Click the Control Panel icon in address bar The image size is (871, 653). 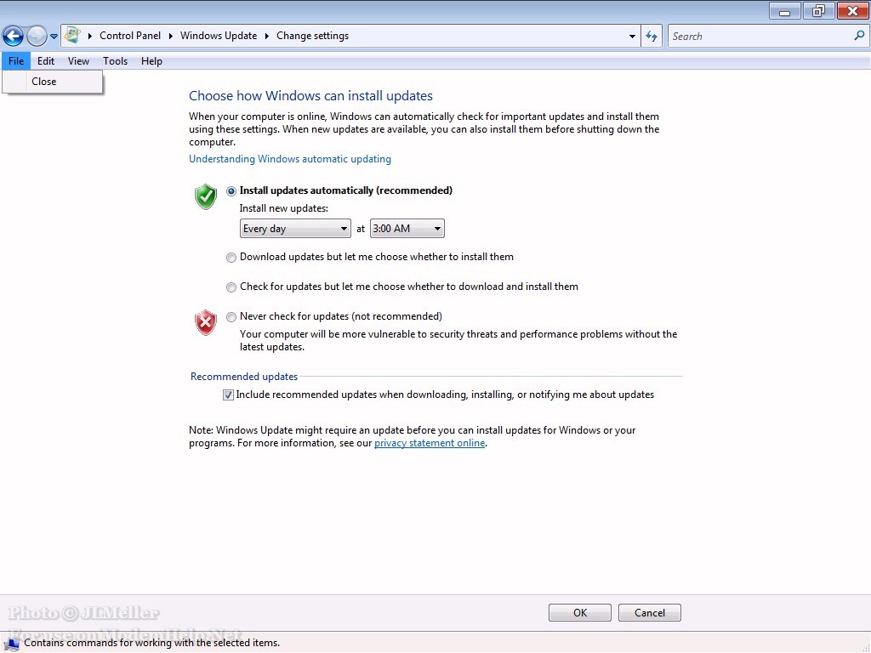pos(72,36)
